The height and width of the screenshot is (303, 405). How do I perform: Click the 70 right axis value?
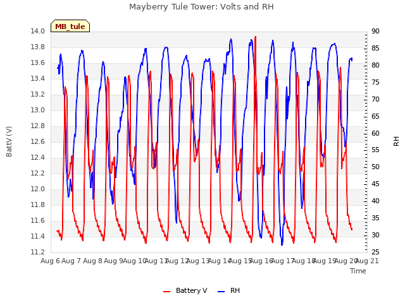[375, 99]
